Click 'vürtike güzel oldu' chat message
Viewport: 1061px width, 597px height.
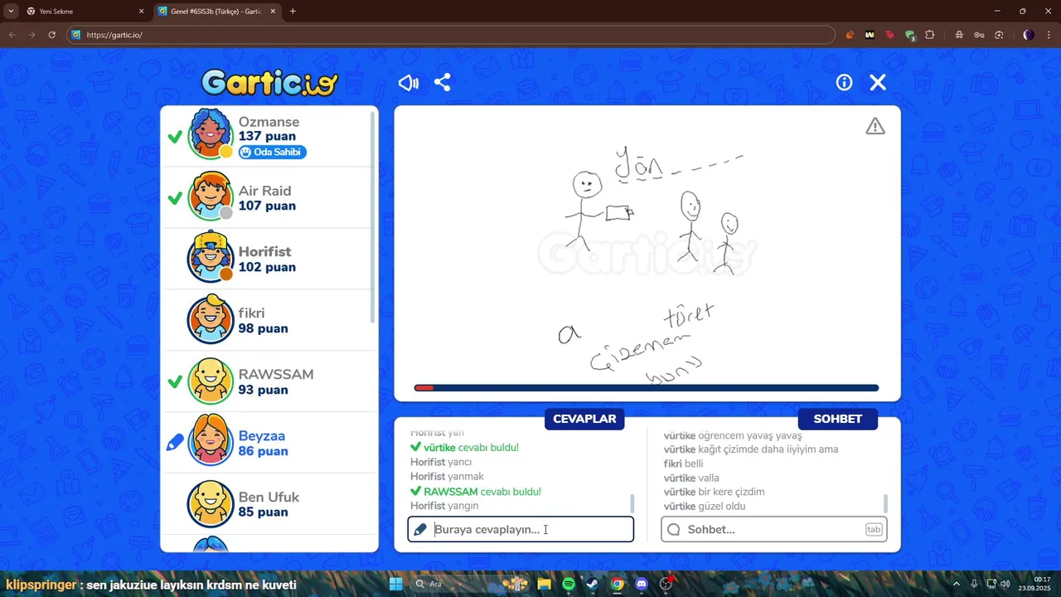[x=705, y=506]
